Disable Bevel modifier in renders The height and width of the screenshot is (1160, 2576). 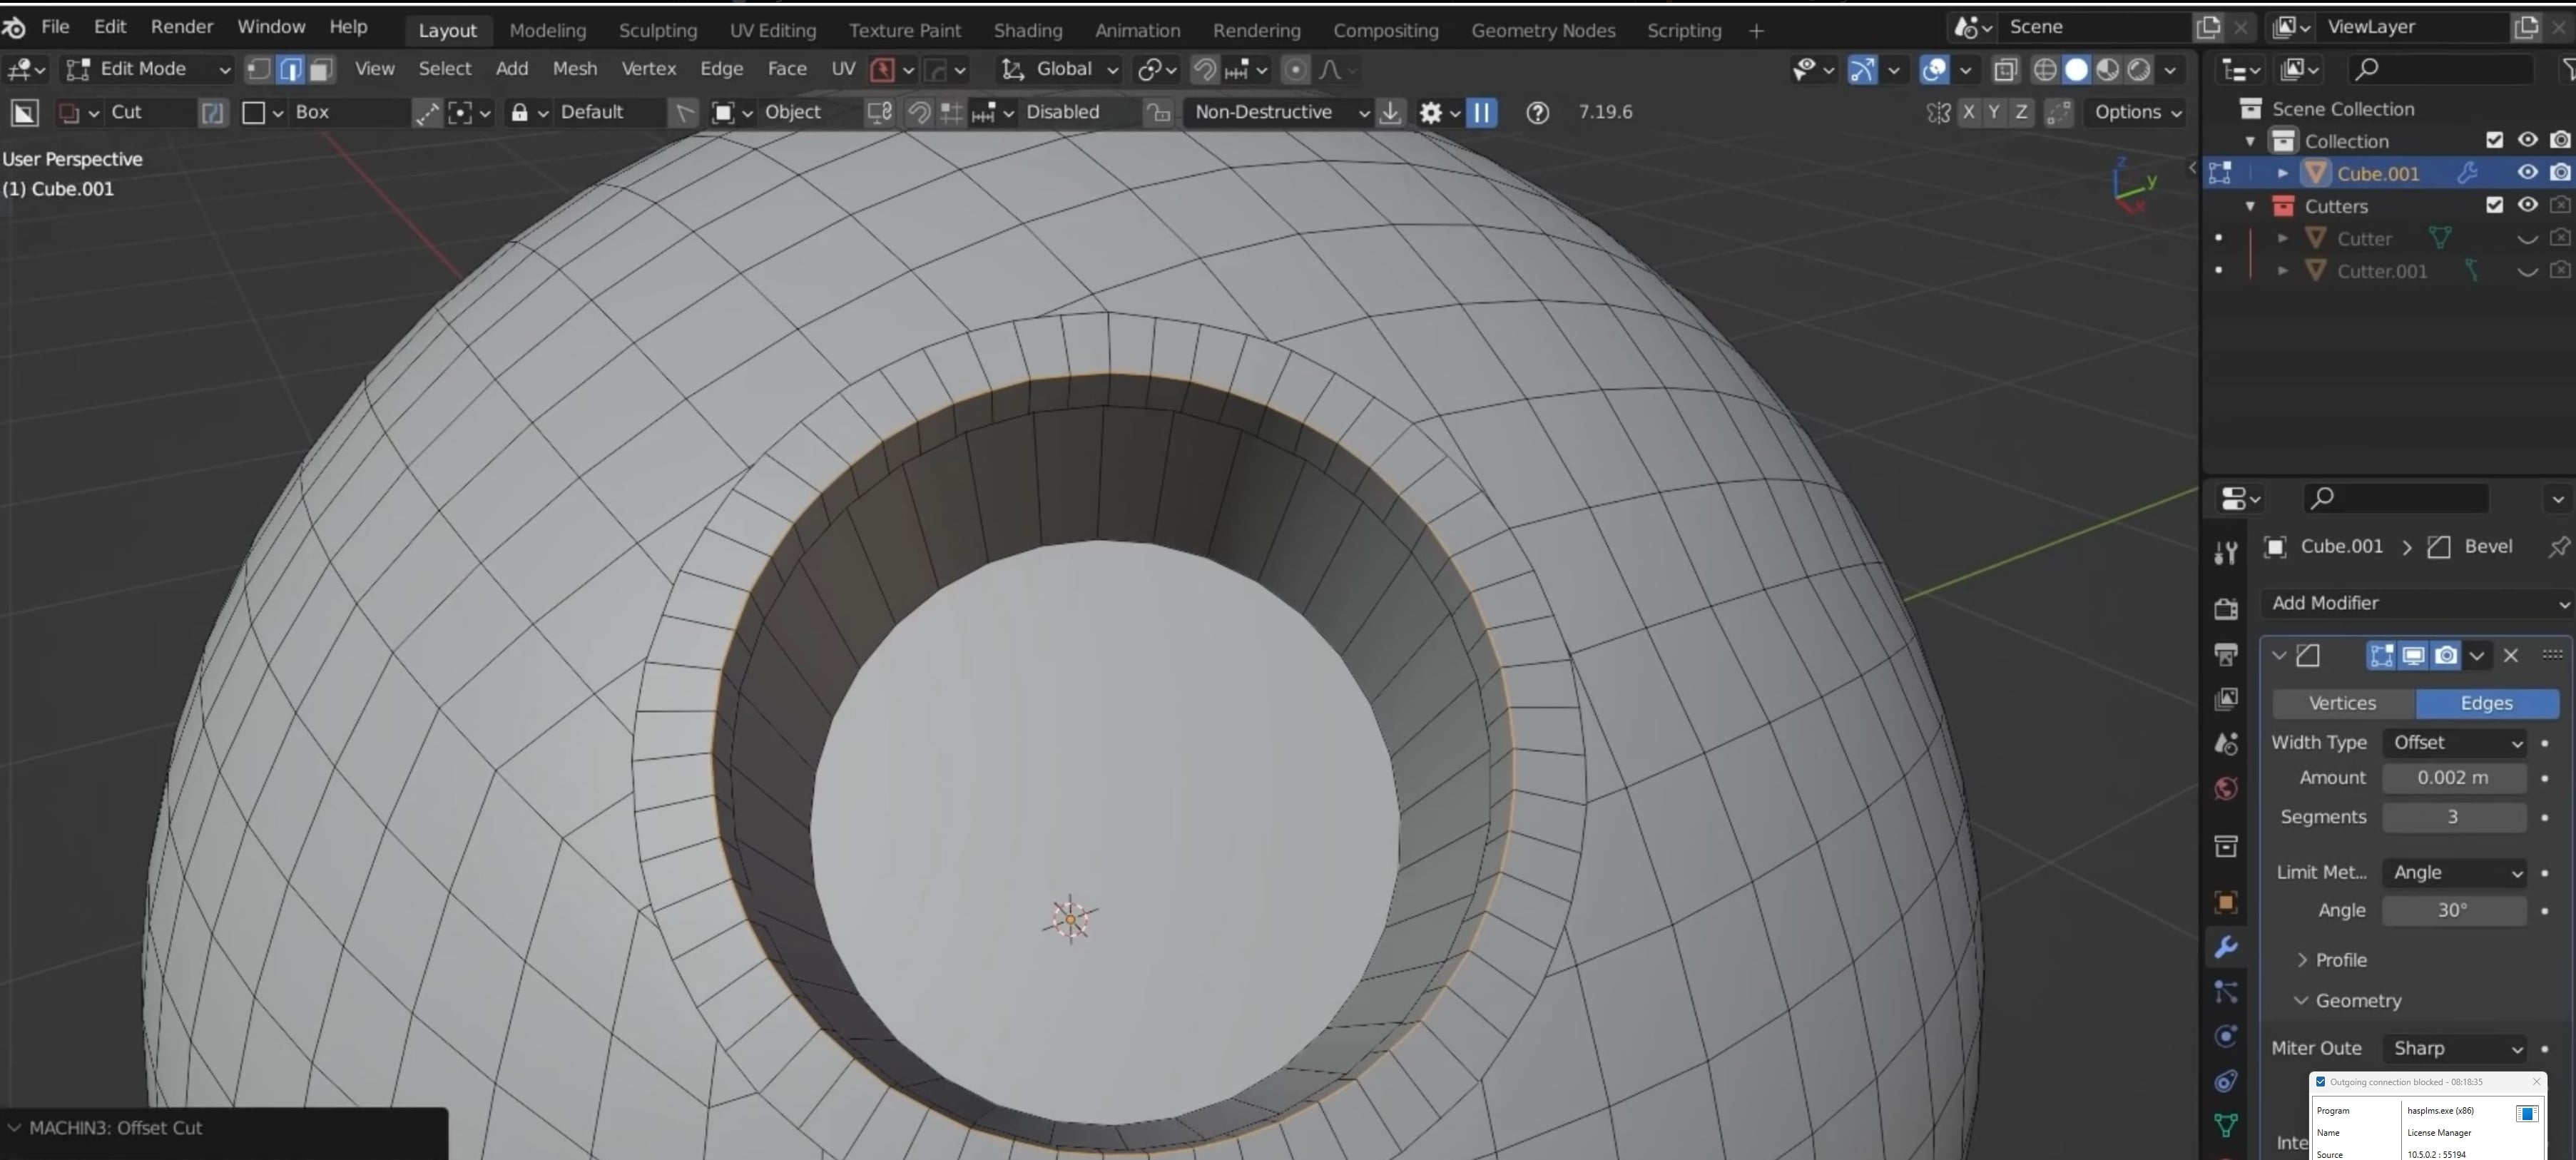tap(2446, 655)
